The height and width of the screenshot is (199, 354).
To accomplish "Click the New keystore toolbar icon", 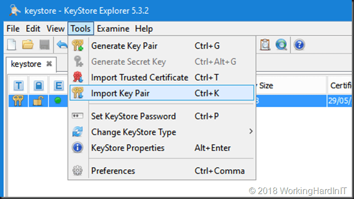I will pyautogui.click(x=12, y=45).
